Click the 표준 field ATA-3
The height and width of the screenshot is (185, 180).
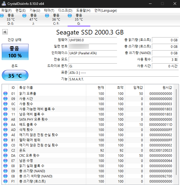click(124, 73)
